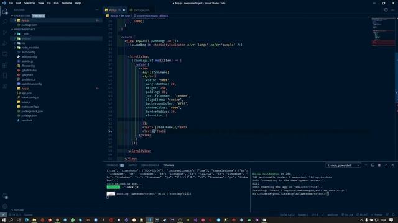The image size is (398, 223).
Task: Open the Search view in activity bar
Action: (5, 22)
